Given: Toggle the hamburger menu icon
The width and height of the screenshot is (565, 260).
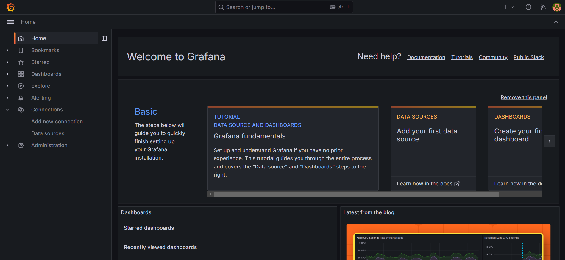Looking at the screenshot, I should click(10, 22).
